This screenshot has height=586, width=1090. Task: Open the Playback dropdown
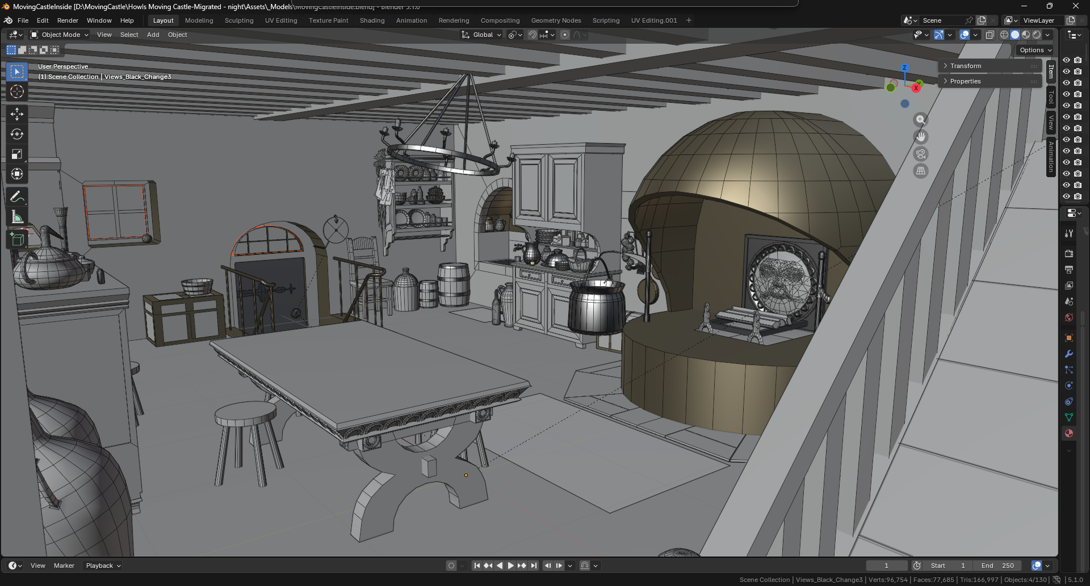(103, 566)
